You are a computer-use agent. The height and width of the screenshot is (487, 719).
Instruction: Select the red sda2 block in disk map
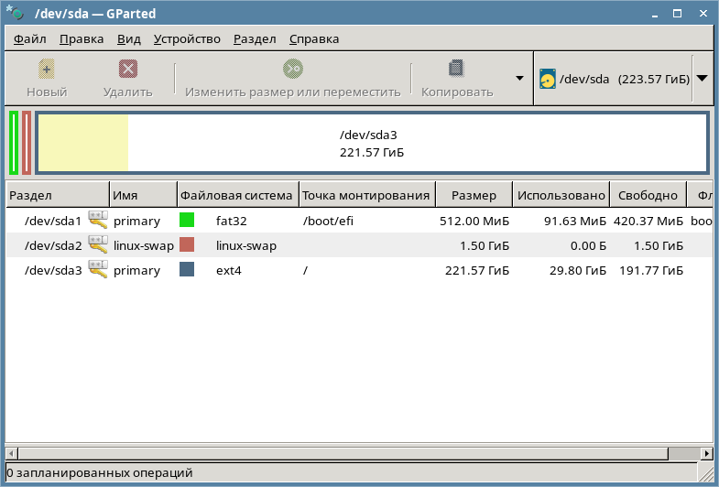27,143
